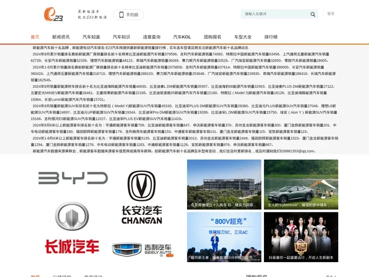Open the 汽车知道 menu item

[91, 37]
